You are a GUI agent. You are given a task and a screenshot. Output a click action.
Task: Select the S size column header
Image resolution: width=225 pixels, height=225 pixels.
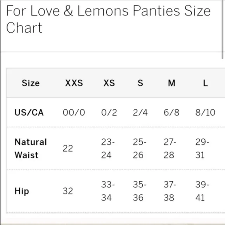(x=140, y=83)
